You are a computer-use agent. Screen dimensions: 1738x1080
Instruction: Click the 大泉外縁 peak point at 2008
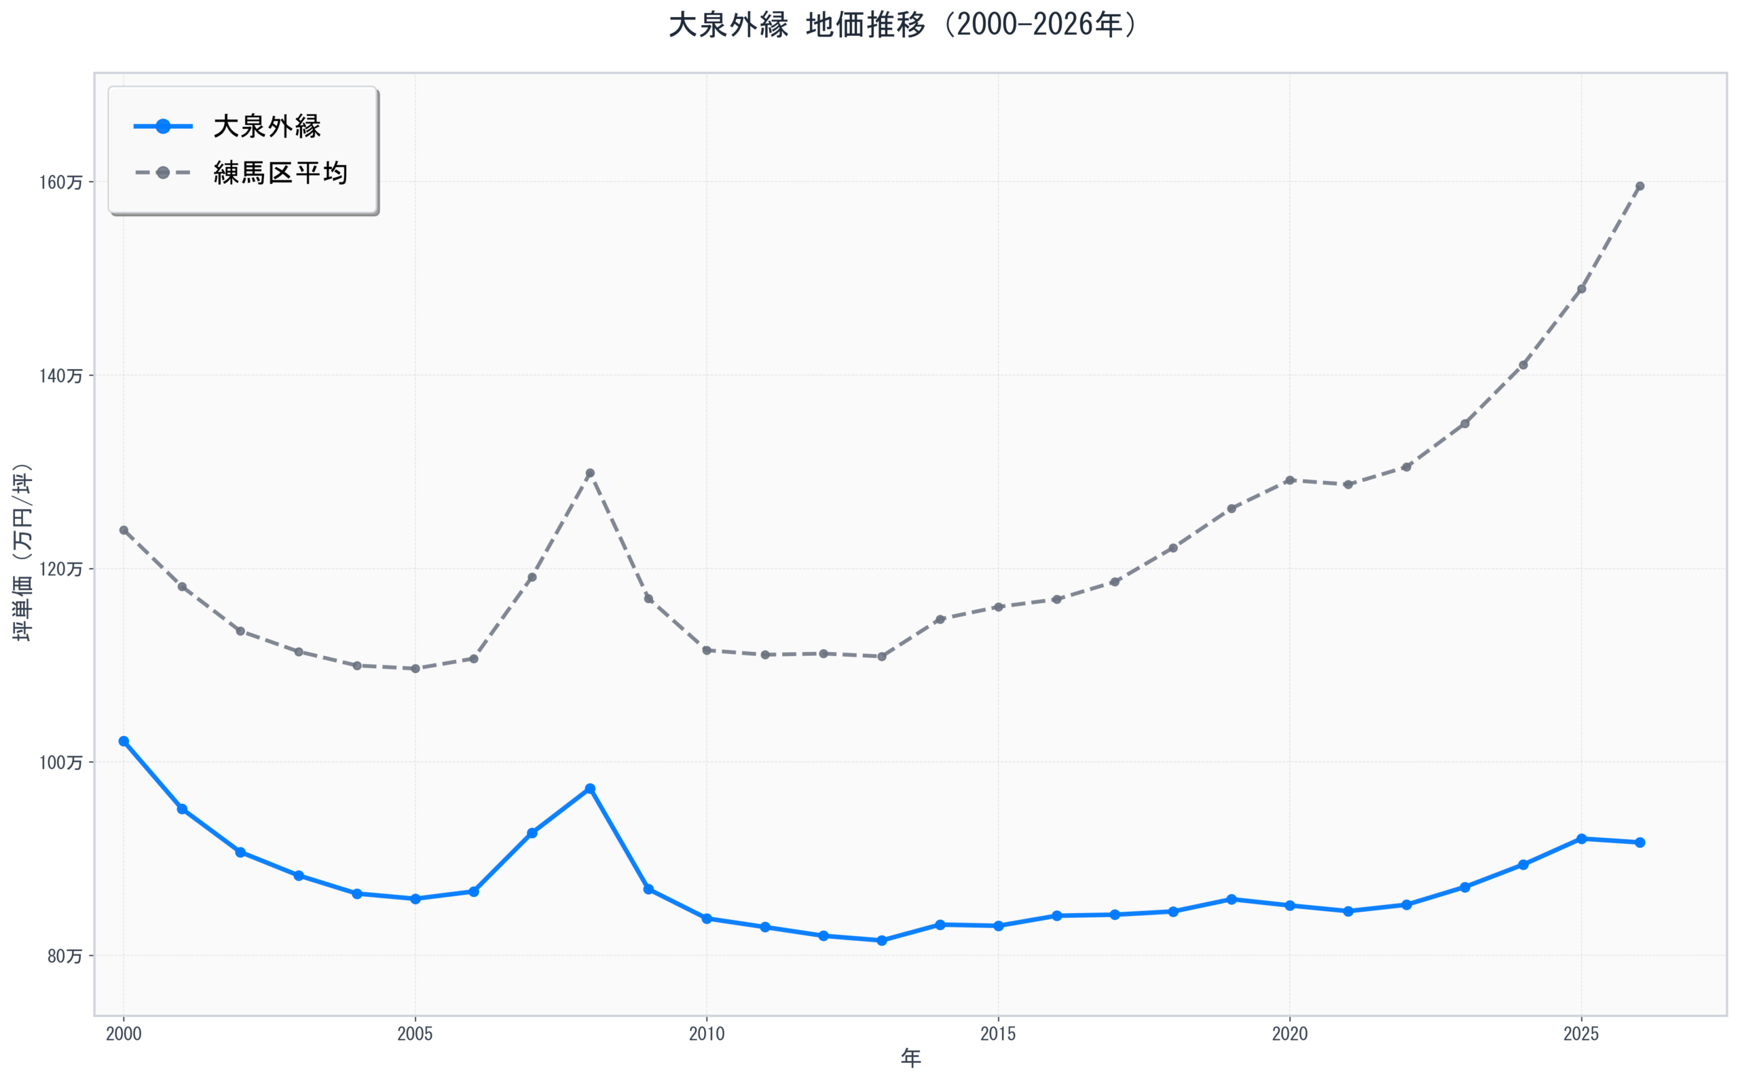click(x=590, y=788)
